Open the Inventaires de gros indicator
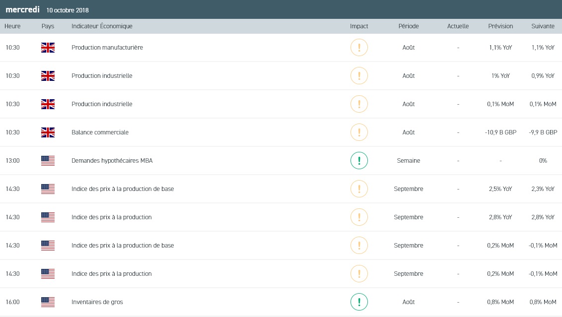Image resolution: width=562 pixels, height=317 pixels. [97, 302]
